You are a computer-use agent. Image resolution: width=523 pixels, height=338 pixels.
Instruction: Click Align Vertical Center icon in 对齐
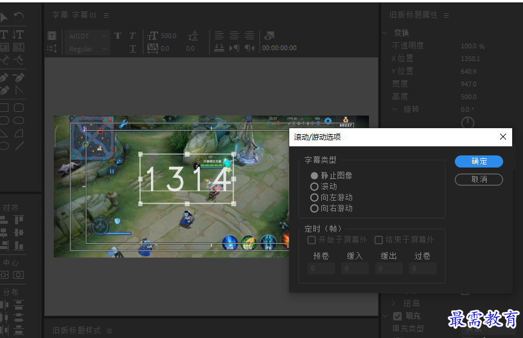point(19,232)
